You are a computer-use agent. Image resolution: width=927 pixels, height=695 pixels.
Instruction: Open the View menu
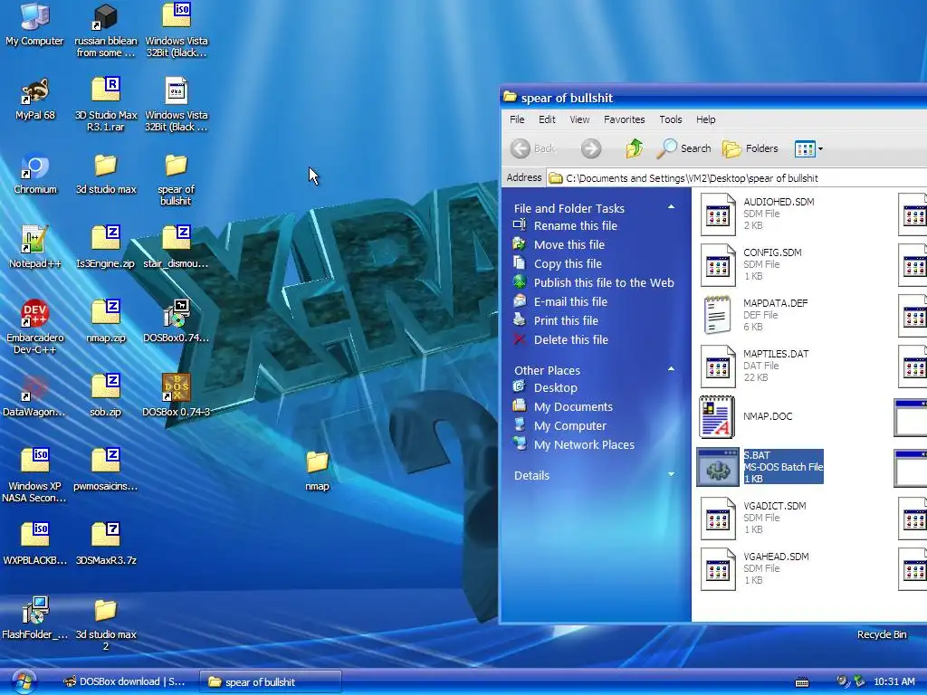coord(579,119)
